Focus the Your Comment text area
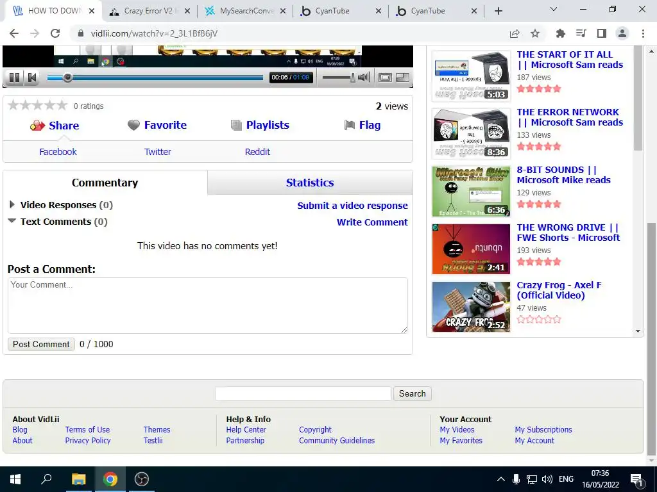Screen dimensions: 657x492 click(208, 306)
